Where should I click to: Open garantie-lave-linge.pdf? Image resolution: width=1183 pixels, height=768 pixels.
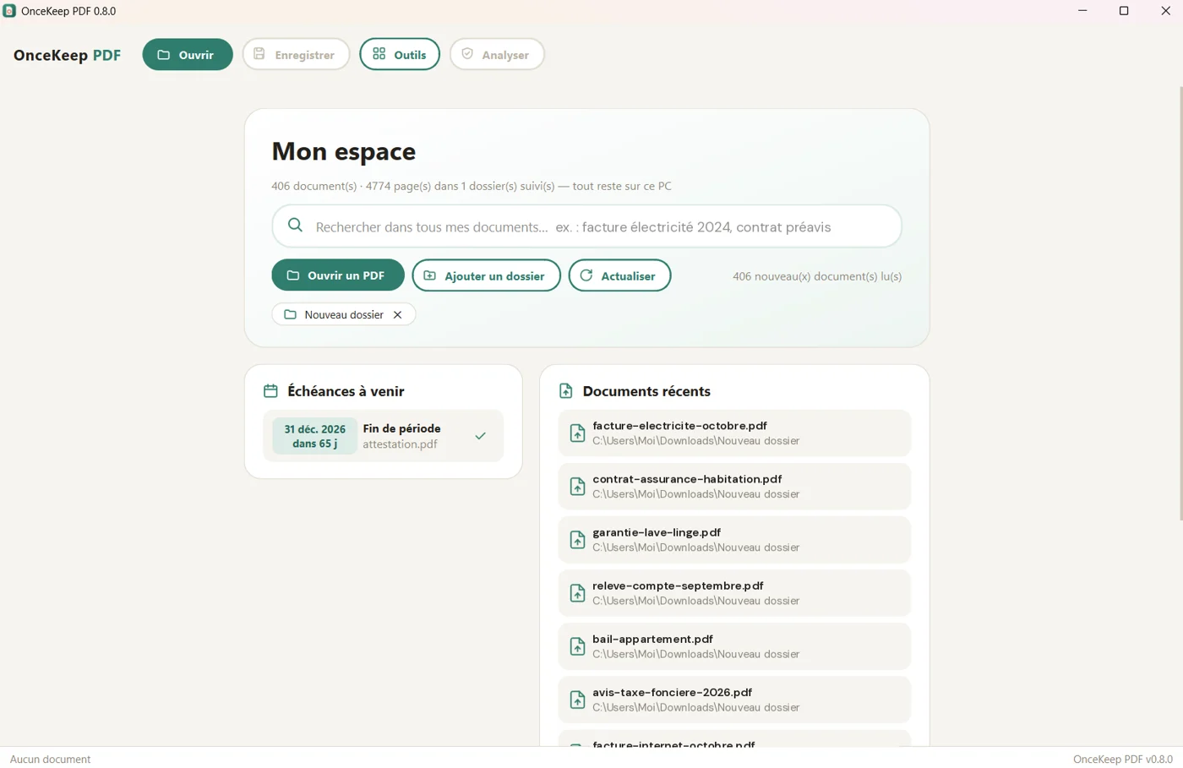click(734, 540)
